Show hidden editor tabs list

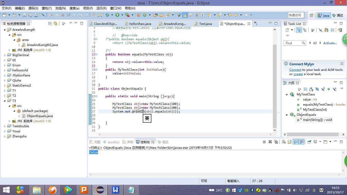256,23
